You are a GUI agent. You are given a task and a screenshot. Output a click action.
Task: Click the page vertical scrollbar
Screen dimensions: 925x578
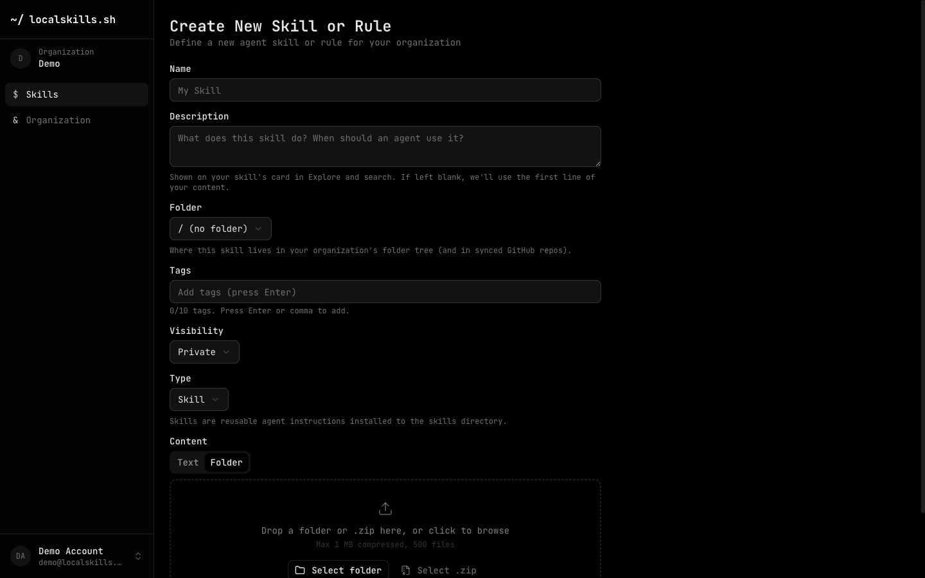coord(922,257)
